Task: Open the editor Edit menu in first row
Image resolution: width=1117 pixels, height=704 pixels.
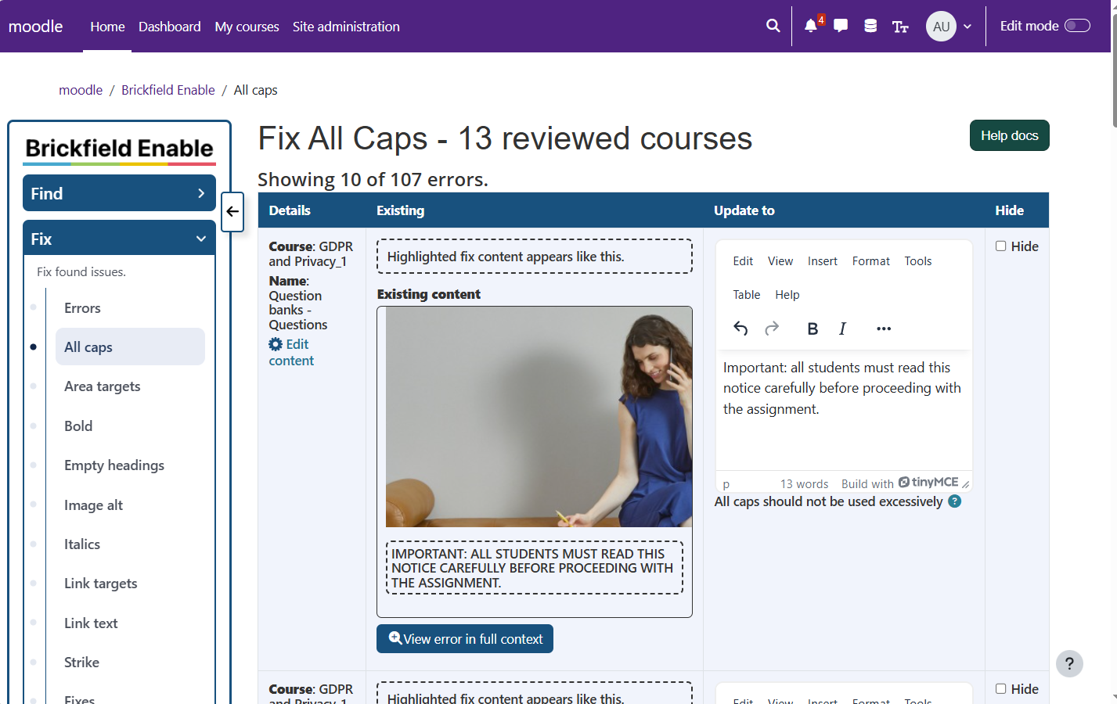Action: pos(743,261)
